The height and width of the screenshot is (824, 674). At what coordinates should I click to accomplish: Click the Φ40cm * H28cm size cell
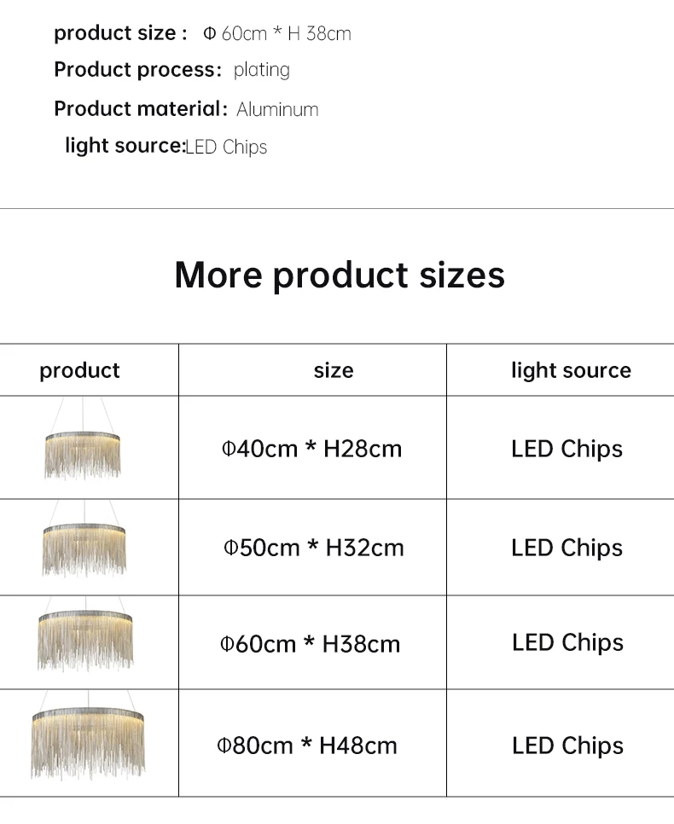click(311, 449)
